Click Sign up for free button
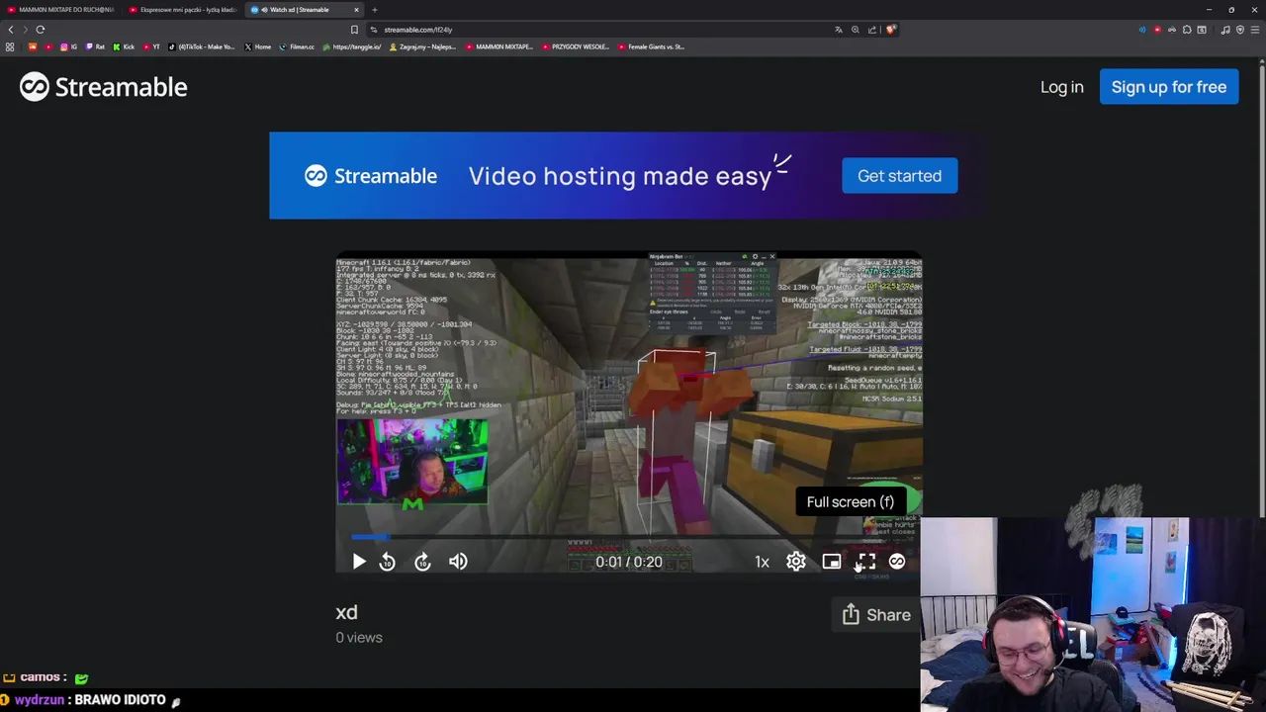 (x=1169, y=87)
